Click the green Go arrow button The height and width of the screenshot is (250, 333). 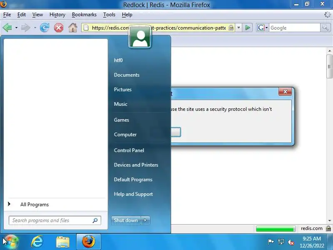[x=247, y=27]
